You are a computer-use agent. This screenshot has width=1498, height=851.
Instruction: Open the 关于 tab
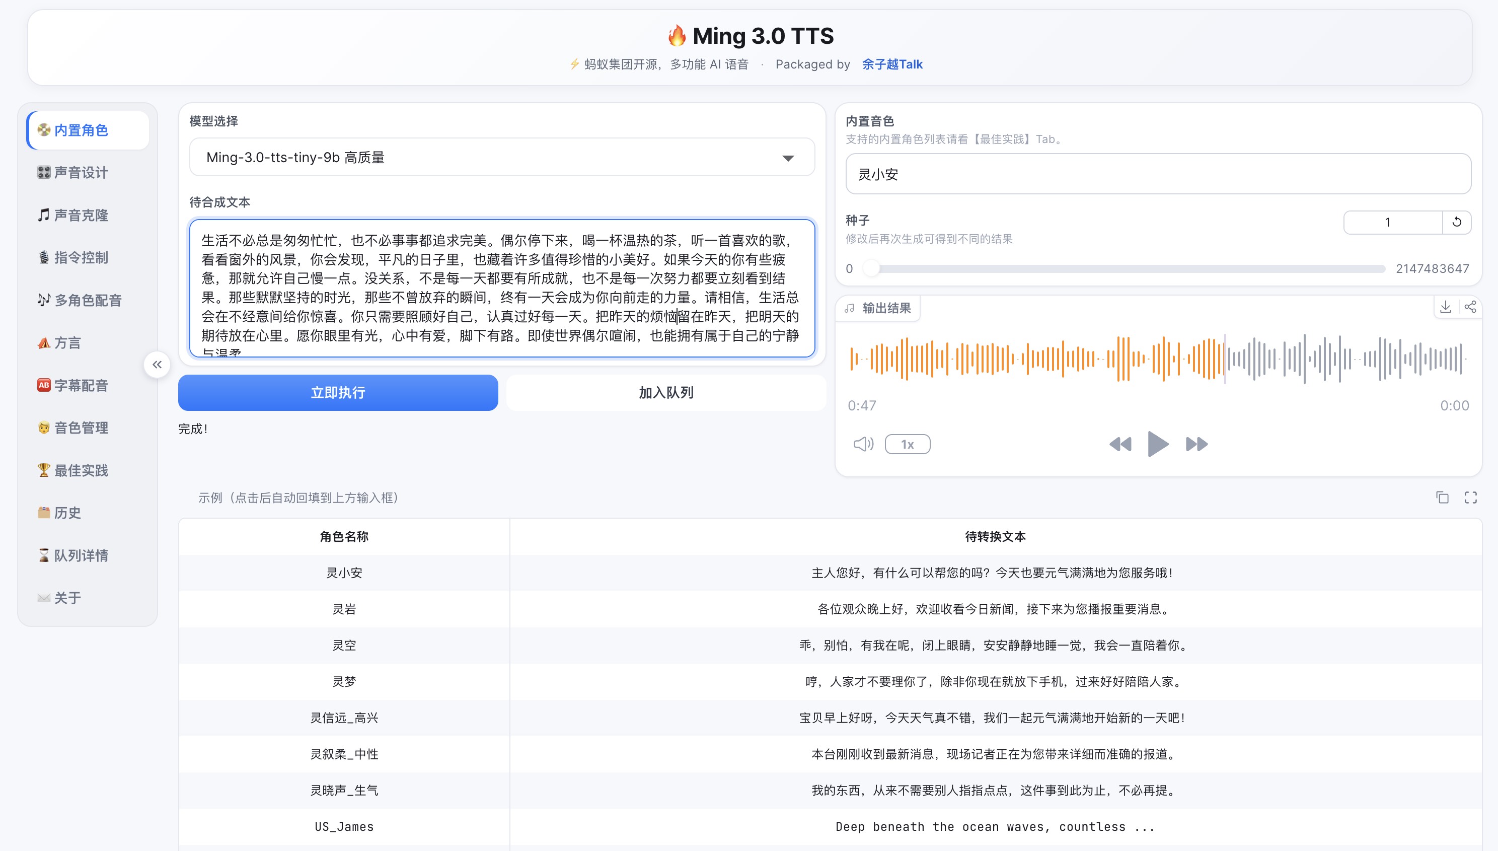[x=88, y=598]
